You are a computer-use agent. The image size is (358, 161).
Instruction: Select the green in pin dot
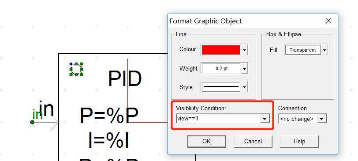32,123
